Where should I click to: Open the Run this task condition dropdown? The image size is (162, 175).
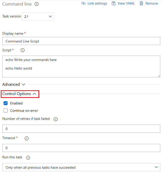(81, 167)
